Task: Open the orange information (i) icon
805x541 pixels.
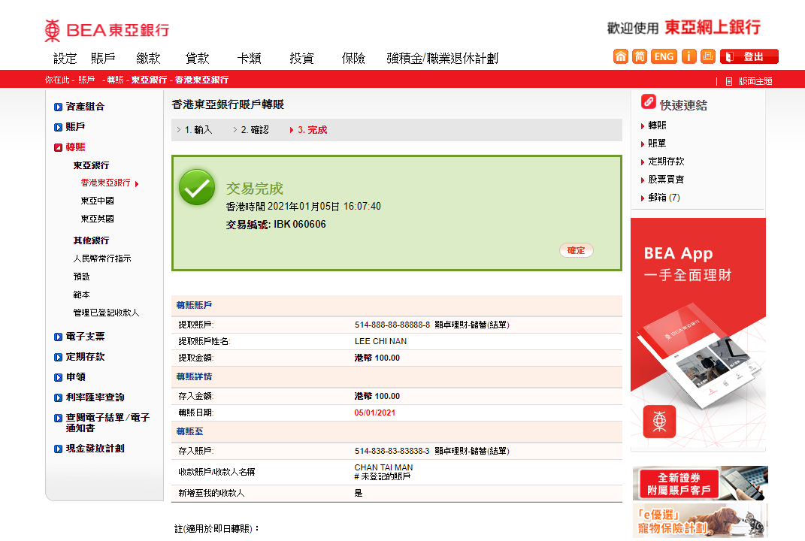Action: [689, 56]
